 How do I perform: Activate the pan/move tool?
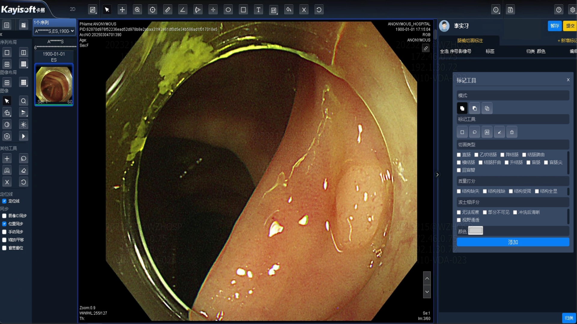pyautogui.click(x=122, y=10)
